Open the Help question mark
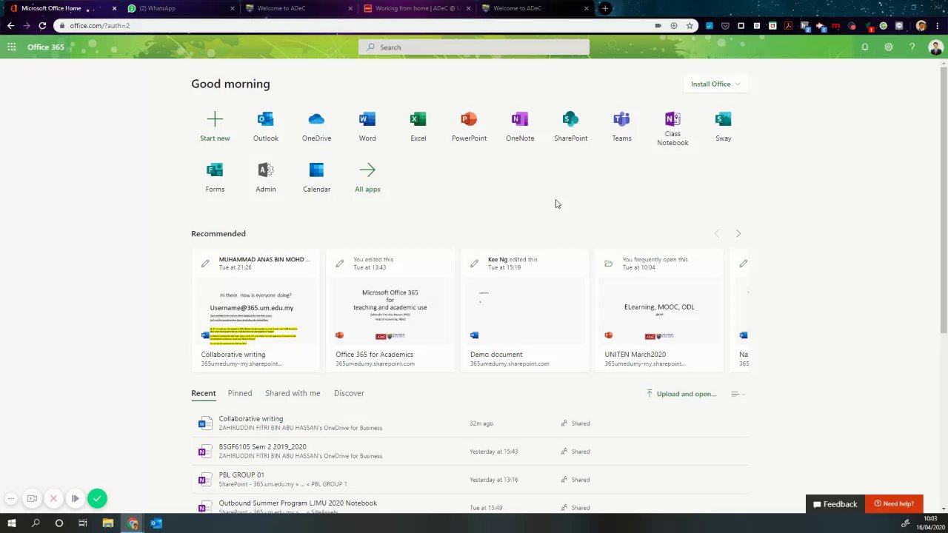This screenshot has width=948, height=533. coord(912,47)
